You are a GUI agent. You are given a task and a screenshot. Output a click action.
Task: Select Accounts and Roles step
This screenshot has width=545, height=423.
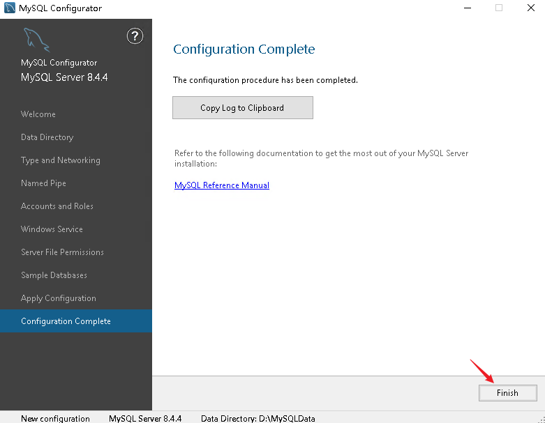57,206
